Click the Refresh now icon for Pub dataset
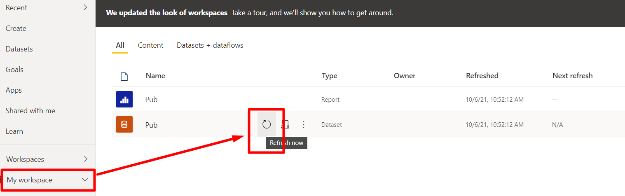625x196 pixels. [267, 124]
